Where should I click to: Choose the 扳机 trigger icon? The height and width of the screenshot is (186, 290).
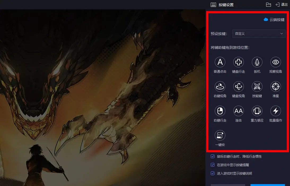(x=257, y=62)
